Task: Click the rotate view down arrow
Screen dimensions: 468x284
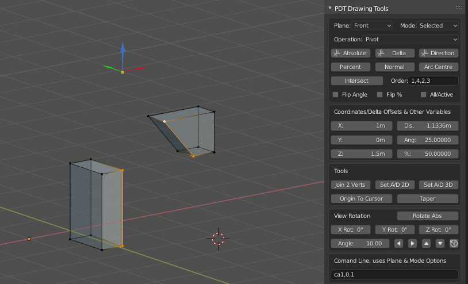Action: point(440,243)
